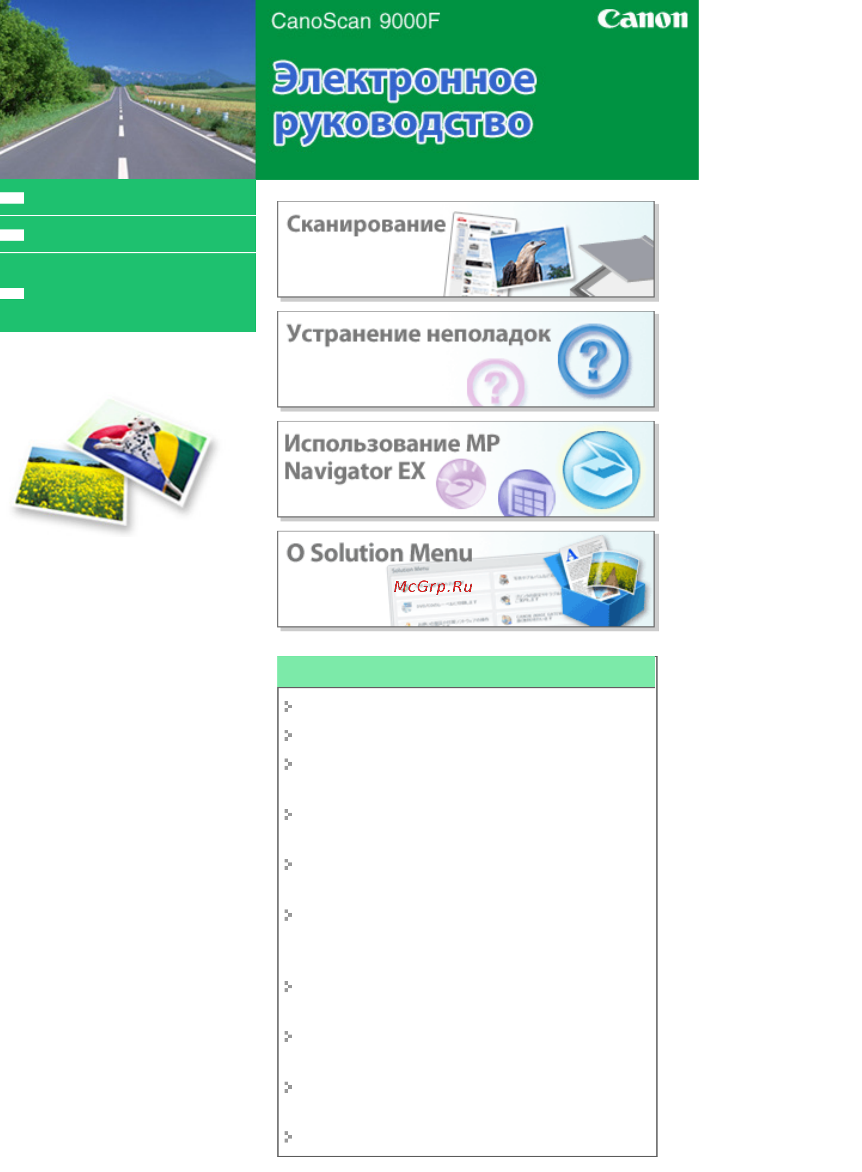Open the Сканирование section banner
Screen dimensions: 862x1172
[x=466, y=249]
